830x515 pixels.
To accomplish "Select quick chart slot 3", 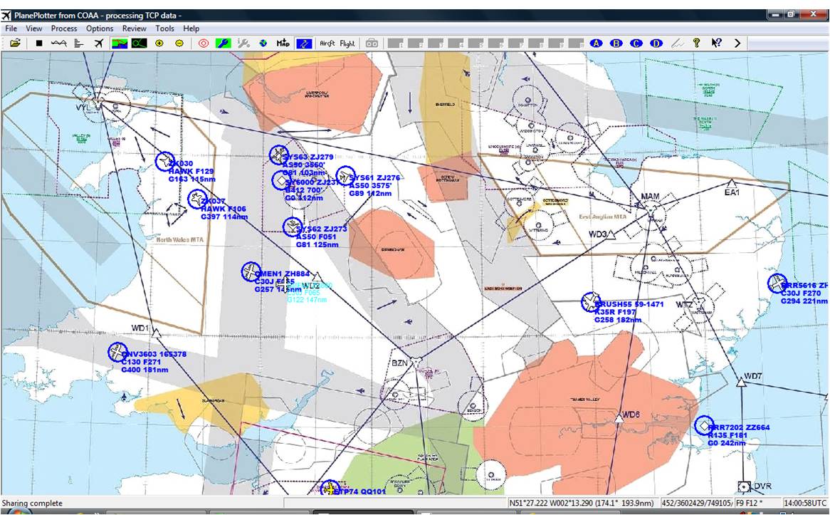I will pyautogui.click(x=435, y=43).
